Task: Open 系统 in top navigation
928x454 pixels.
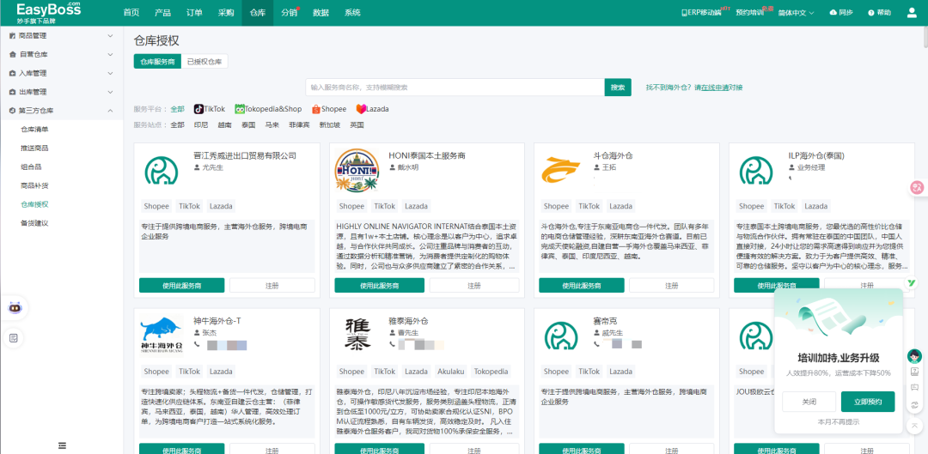Action: [352, 12]
